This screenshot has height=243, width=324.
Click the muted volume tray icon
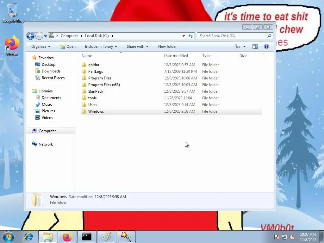click(292, 237)
